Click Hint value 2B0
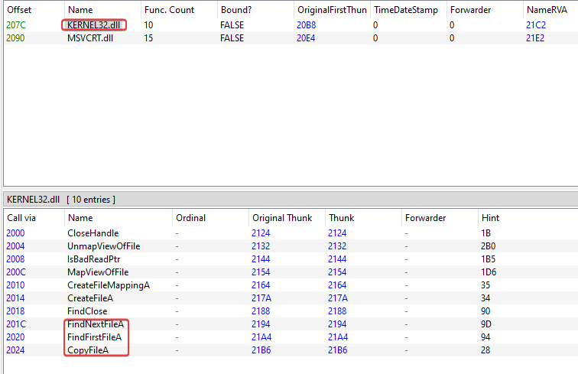The width and height of the screenshot is (578, 374). (488, 246)
